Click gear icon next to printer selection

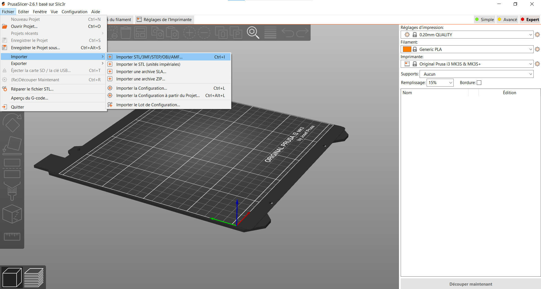537,64
